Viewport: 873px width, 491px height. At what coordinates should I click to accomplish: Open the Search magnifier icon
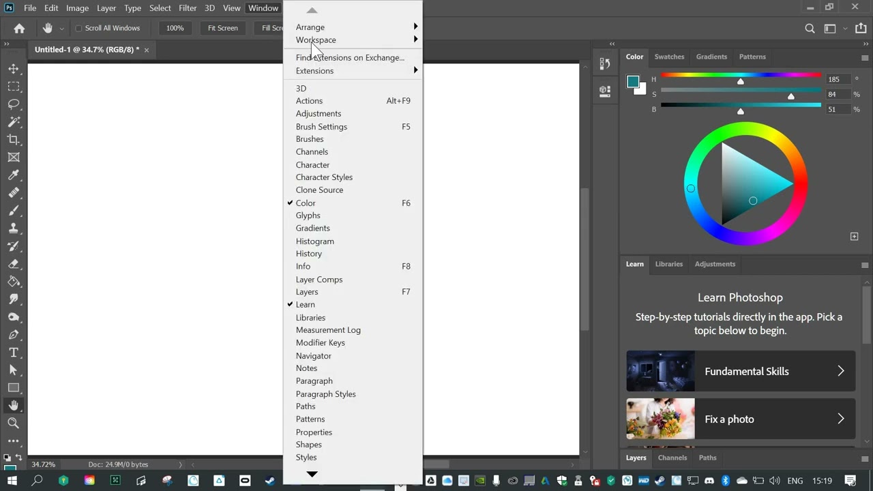[810, 29]
